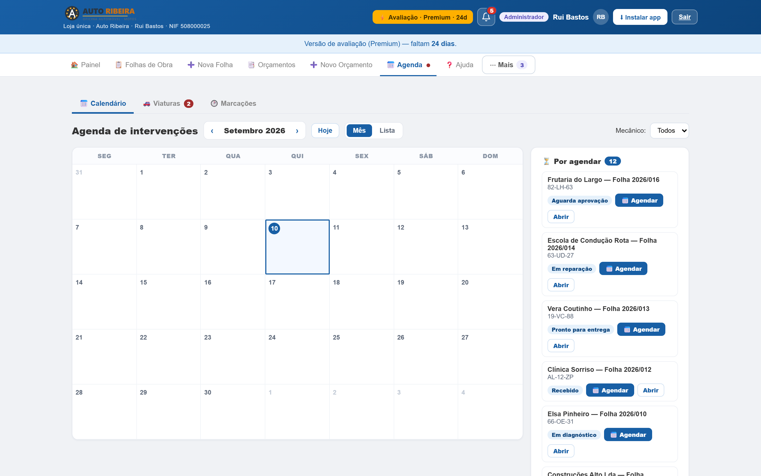Open the Marcações tab
This screenshot has width=761, height=476.
pyautogui.click(x=233, y=104)
